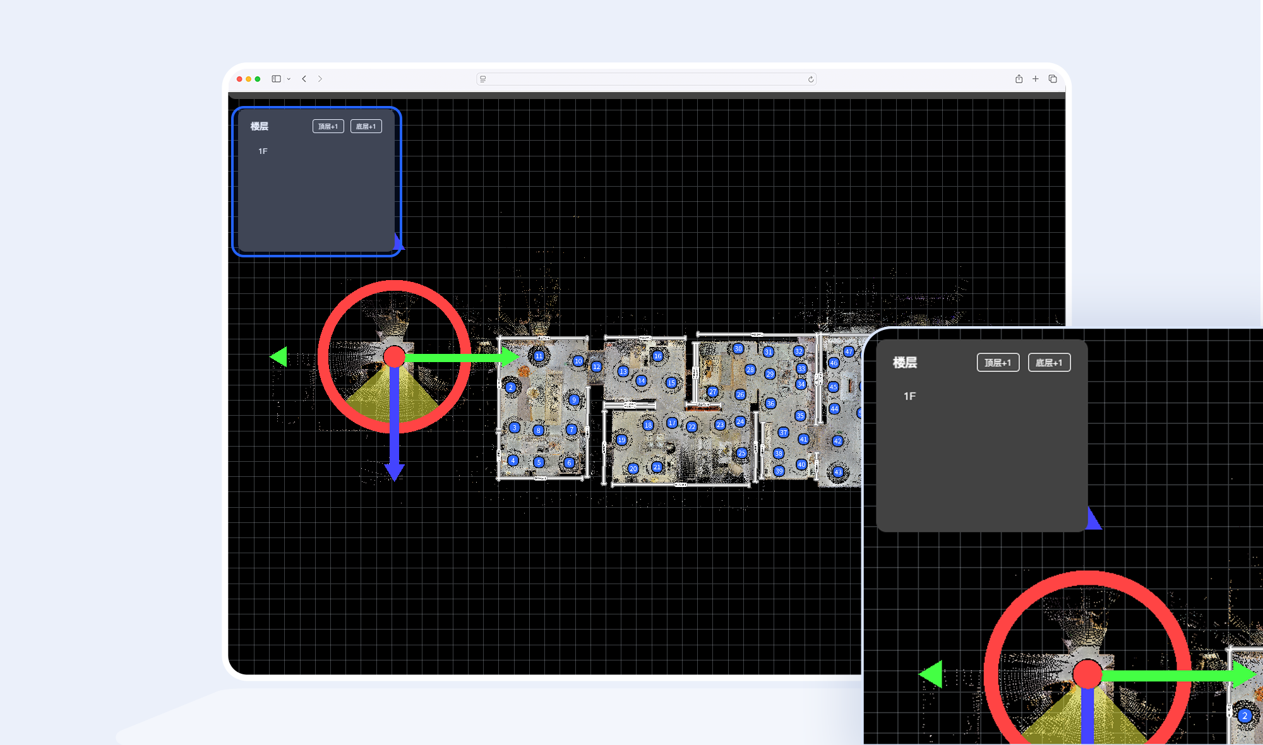Show the tab overview icon
1263x745 pixels.
[x=1053, y=79]
